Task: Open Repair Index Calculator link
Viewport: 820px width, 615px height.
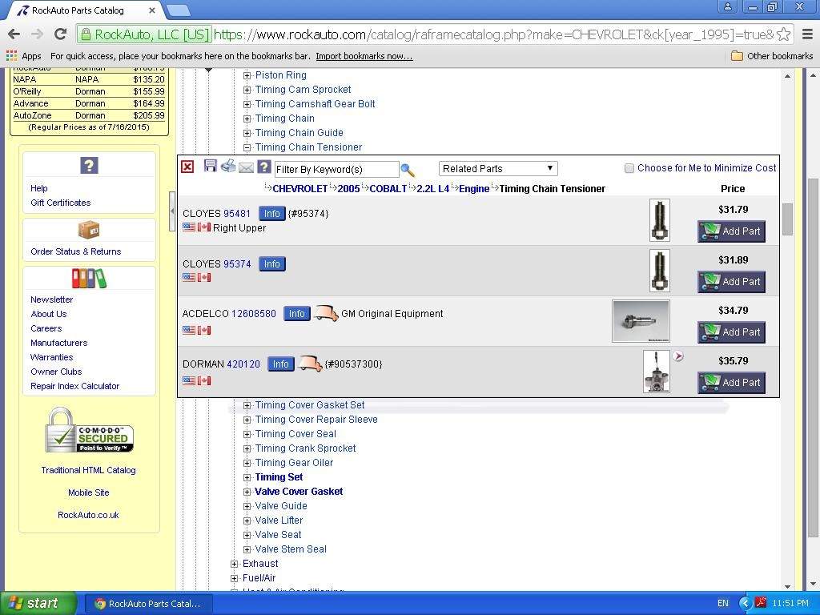Action: [74, 386]
